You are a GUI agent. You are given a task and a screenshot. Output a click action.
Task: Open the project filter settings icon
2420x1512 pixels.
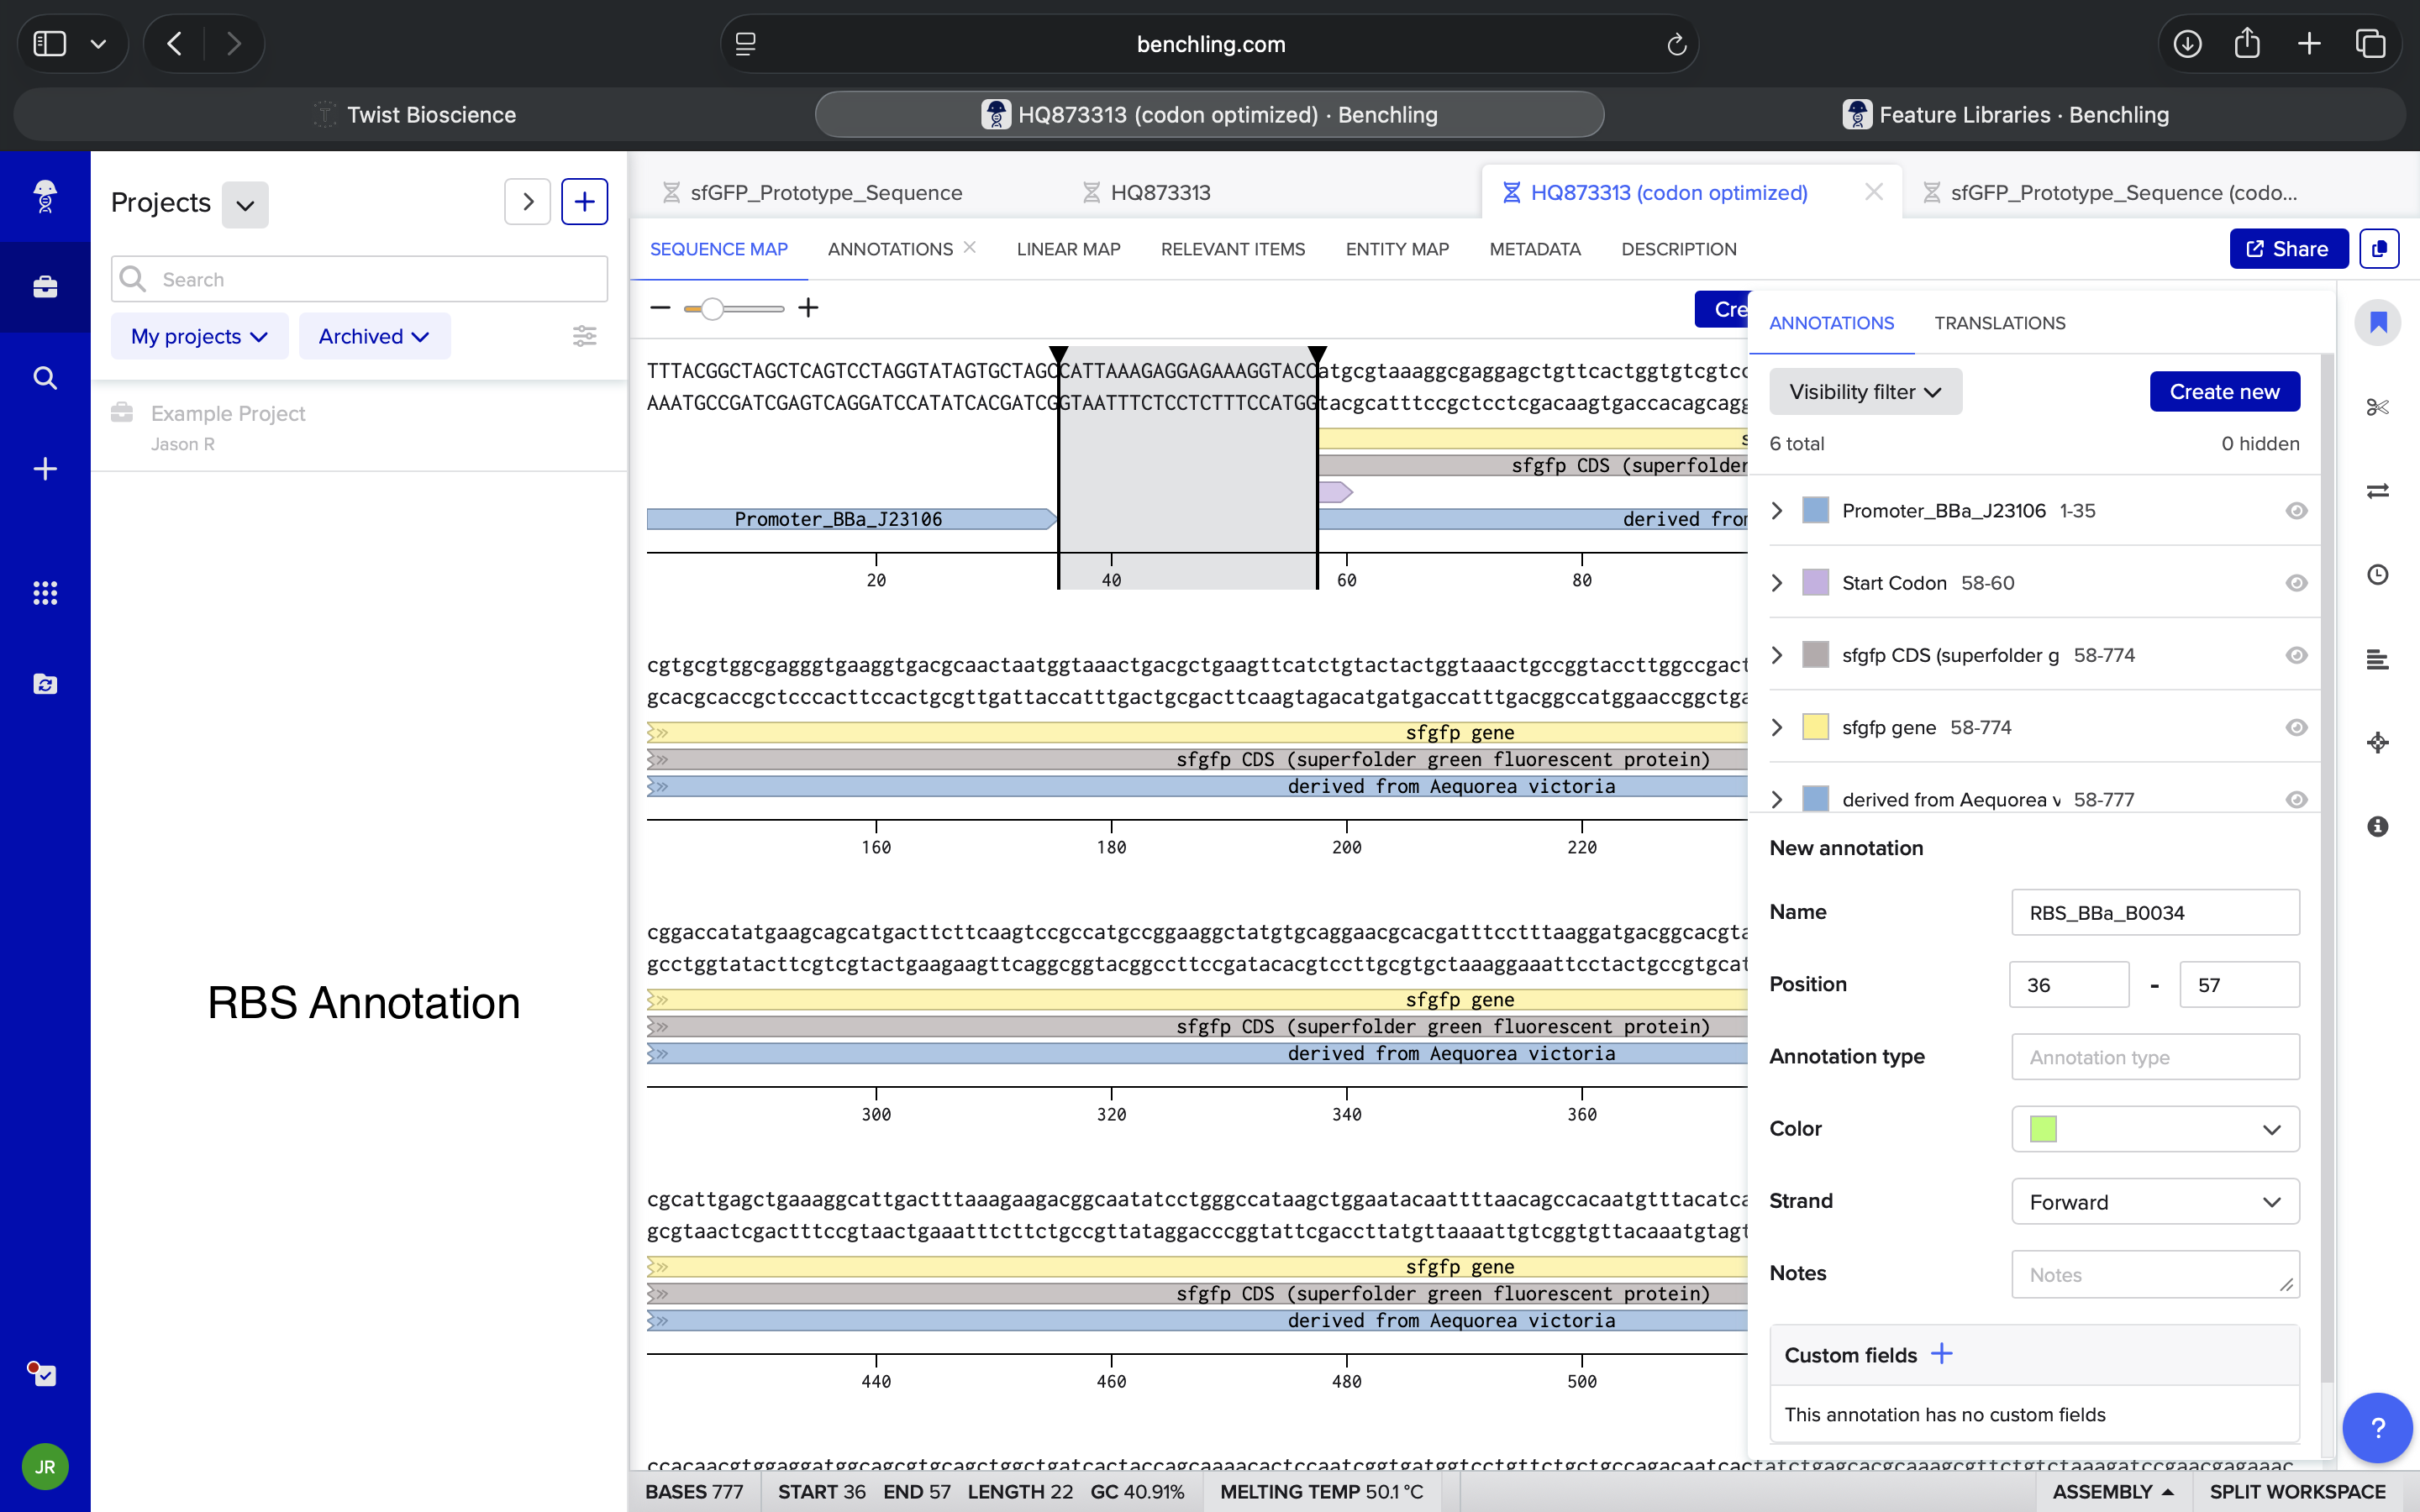coord(584,336)
